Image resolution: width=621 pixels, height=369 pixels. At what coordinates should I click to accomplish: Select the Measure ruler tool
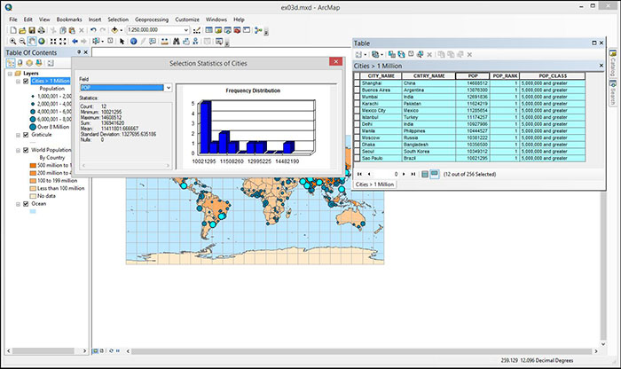tap(164, 41)
